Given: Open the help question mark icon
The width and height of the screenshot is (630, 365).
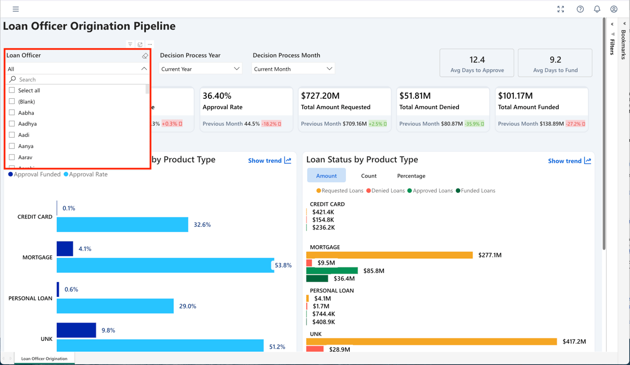Looking at the screenshot, I should tap(580, 9).
